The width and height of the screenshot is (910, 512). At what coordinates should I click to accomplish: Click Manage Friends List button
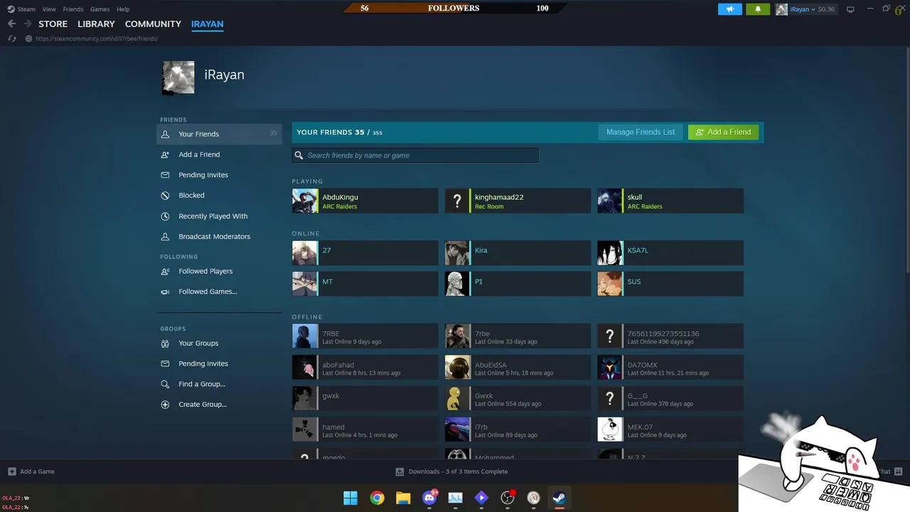coord(641,132)
